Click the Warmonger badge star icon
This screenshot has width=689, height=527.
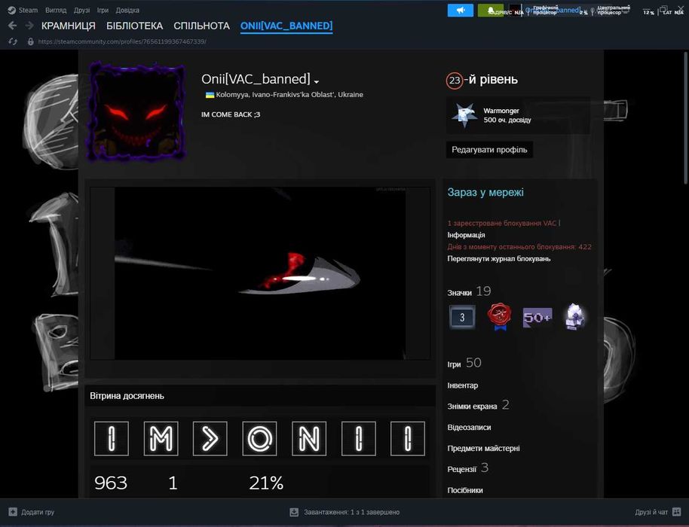464,115
